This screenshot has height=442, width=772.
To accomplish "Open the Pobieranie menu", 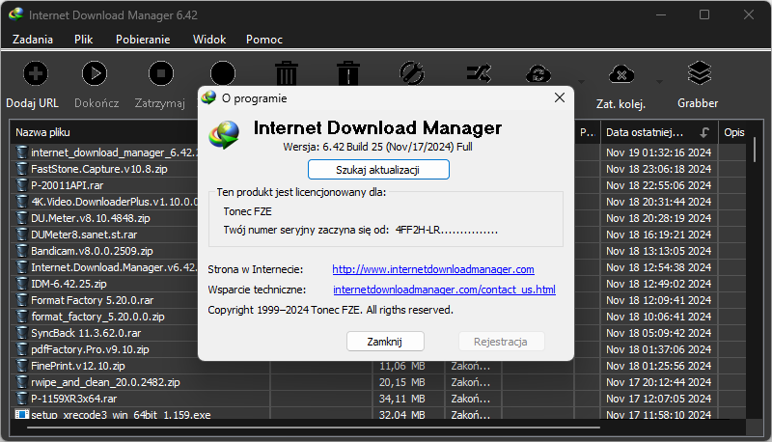I will point(143,40).
